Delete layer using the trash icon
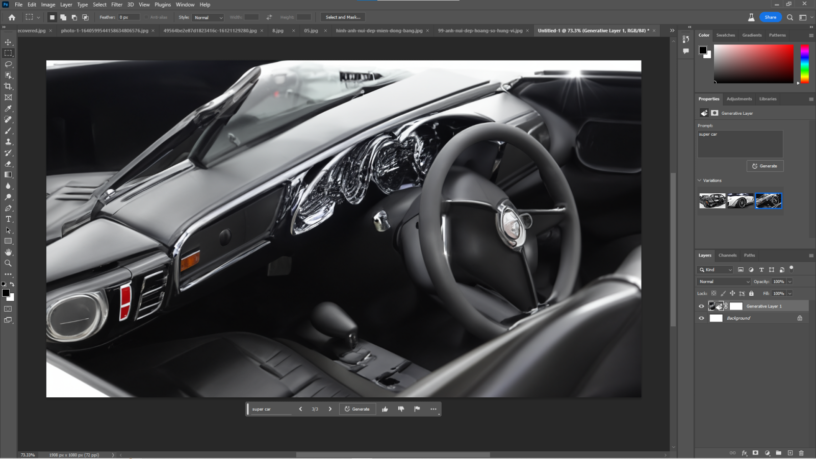The height and width of the screenshot is (459, 816). [801, 453]
